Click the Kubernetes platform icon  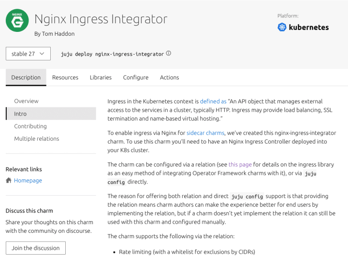pyautogui.click(x=282, y=28)
